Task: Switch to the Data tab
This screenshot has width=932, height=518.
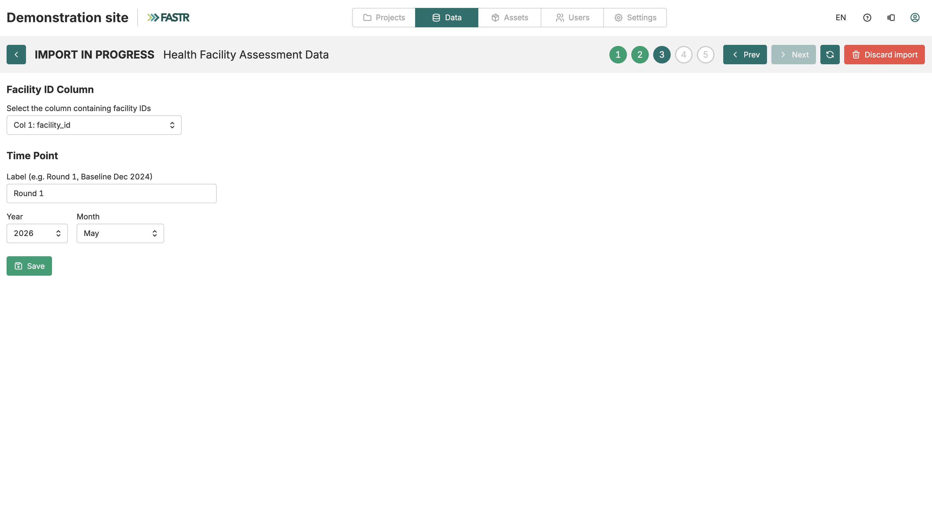Action: coord(447,17)
